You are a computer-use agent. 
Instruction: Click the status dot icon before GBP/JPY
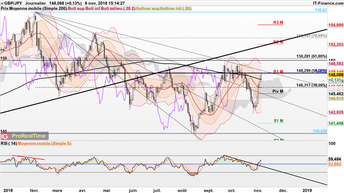tap(3, 4)
